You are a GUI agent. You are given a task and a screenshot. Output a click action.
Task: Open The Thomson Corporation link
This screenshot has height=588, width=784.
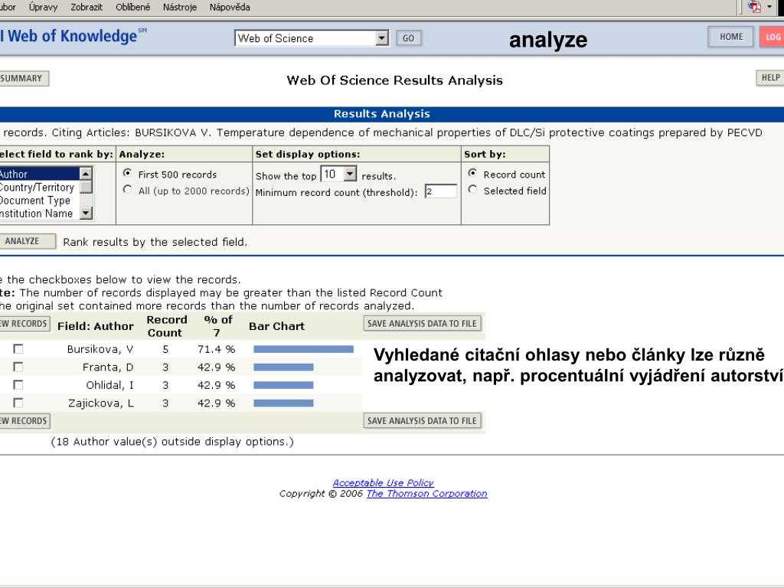click(x=426, y=494)
